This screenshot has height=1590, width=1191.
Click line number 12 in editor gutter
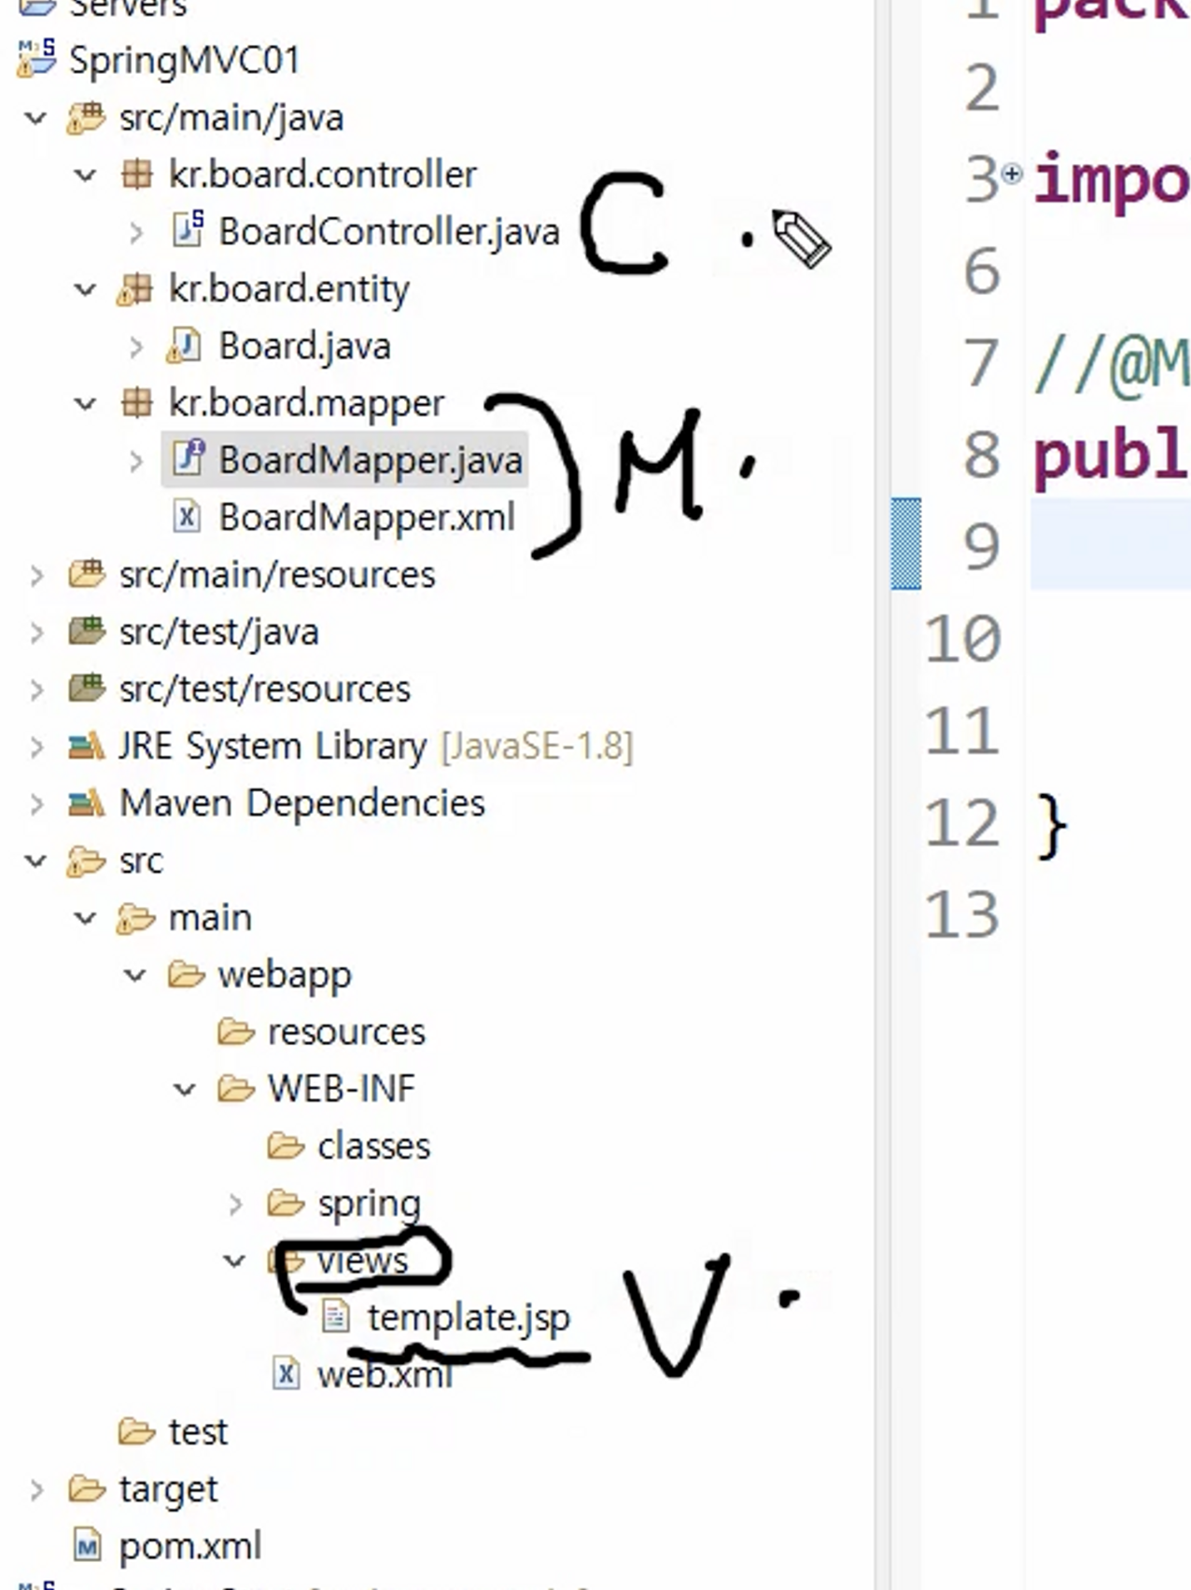(x=962, y=823)
